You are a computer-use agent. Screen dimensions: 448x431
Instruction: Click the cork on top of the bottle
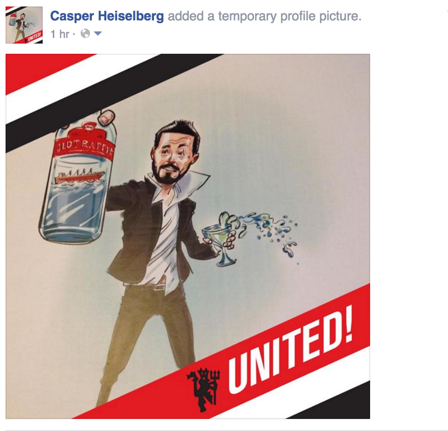(106, 116)
